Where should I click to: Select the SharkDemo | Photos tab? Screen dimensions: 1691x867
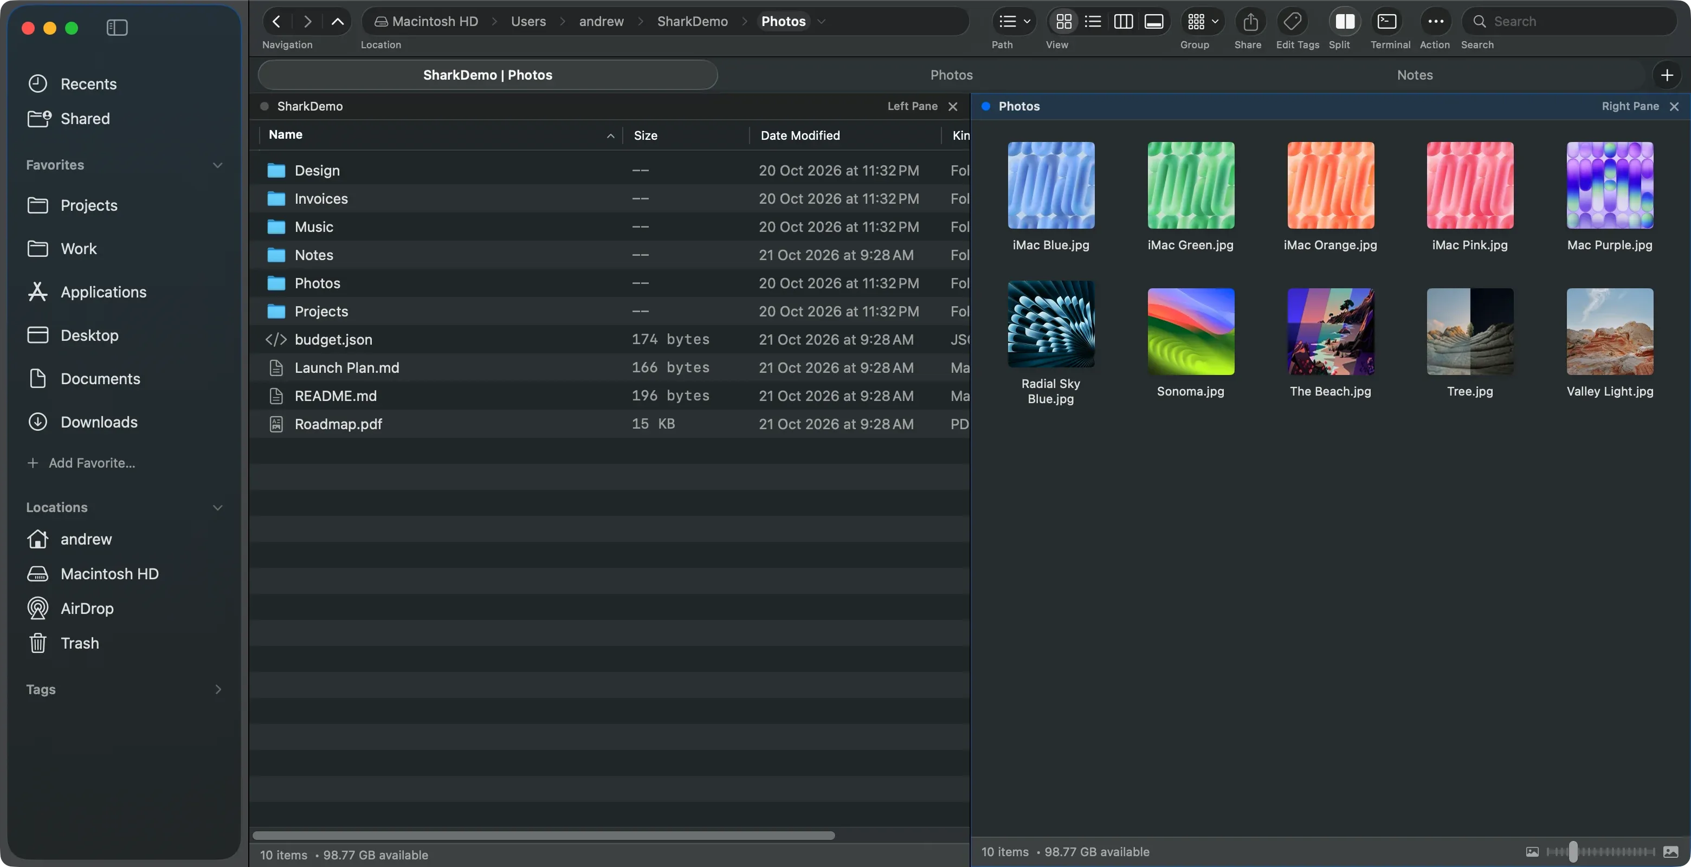487,75
